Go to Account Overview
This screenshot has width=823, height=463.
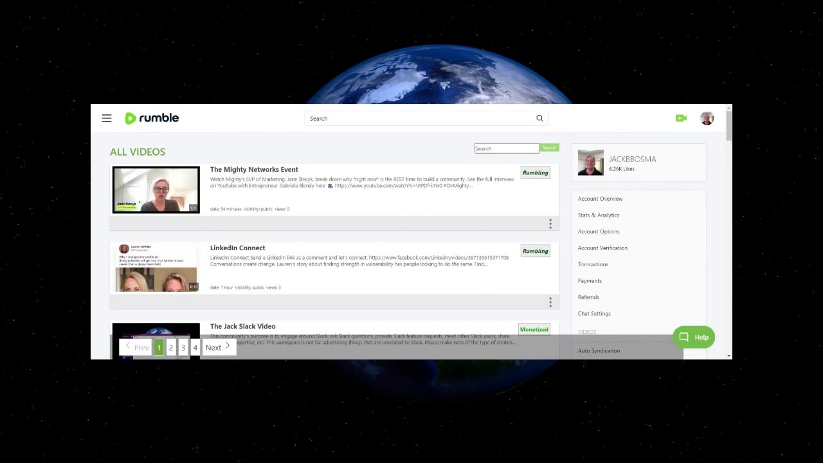pyautogui.click(x=600, y=199)
